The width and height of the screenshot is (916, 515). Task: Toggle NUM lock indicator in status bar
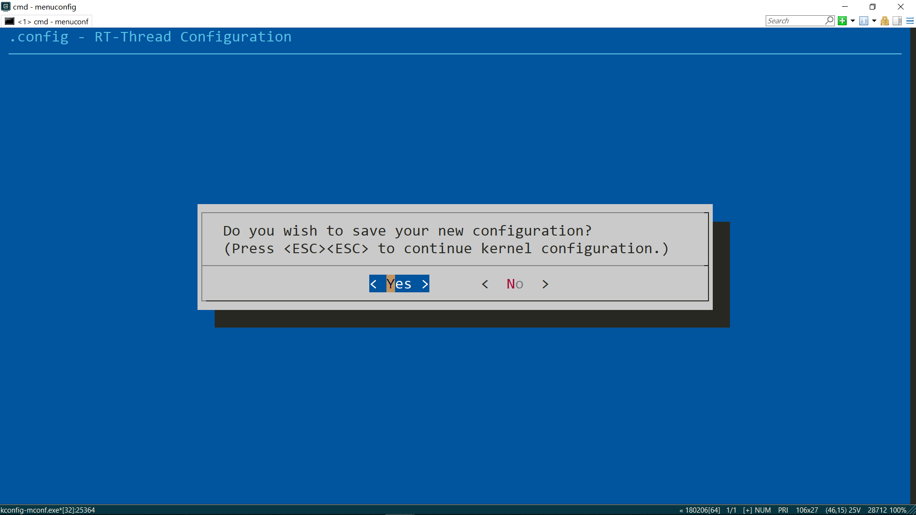pos(762,510)
